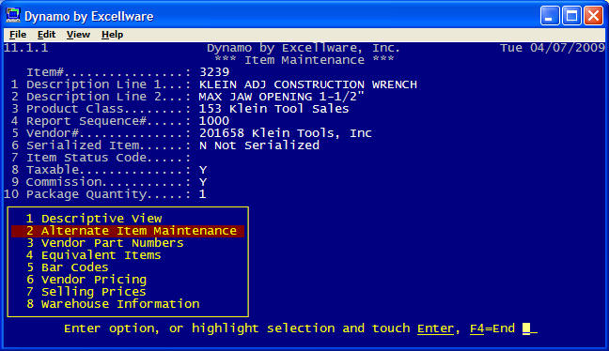Select Warehouse Information option
The width and height of the screenshot is (609, 351).
(x=113, y=304)
